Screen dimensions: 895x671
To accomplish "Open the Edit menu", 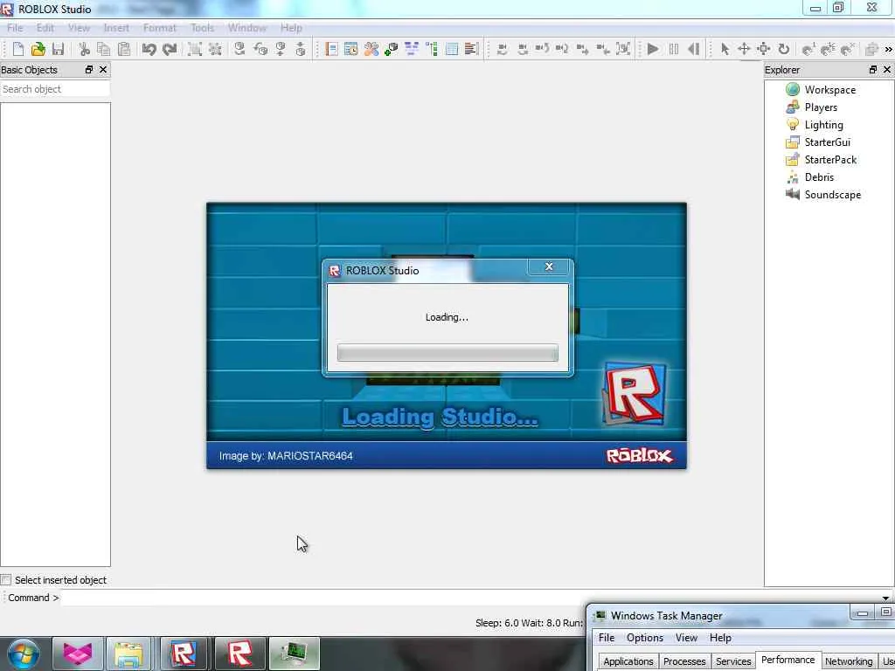I will [45, 27].
